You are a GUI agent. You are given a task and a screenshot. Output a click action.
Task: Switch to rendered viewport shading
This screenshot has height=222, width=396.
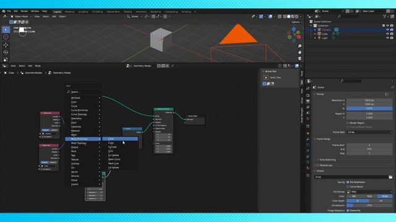coord(297,17)
